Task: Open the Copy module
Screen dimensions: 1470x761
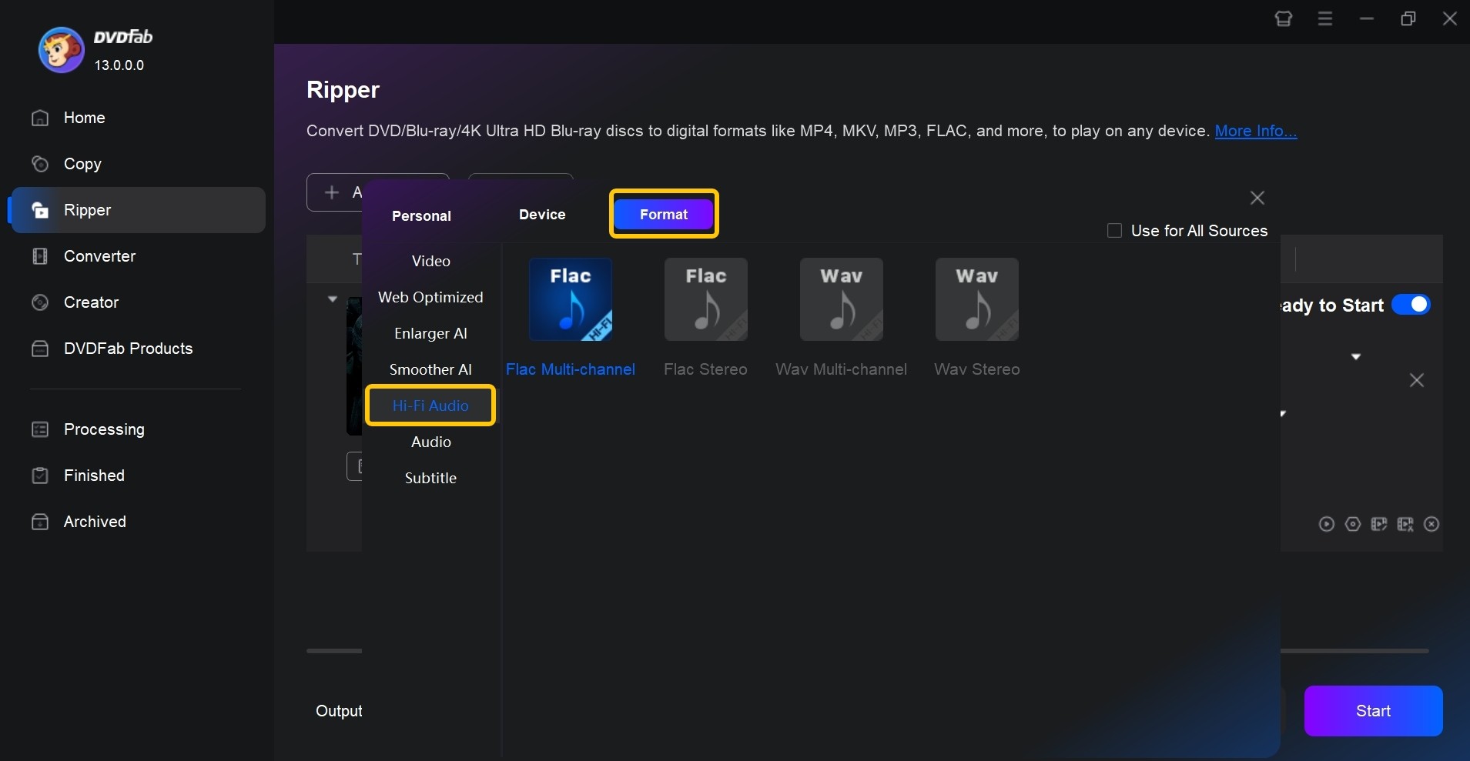Action: [82, 164]
